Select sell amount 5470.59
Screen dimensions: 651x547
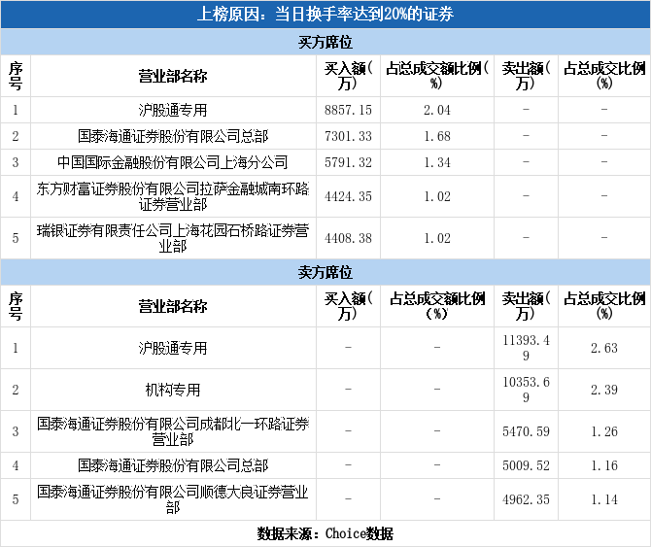click(x=526, y=431)
